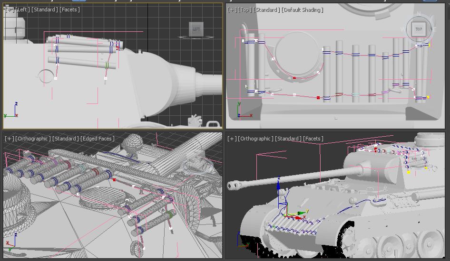
Task: Select yellow end vertex of upper spline, Top view
Action: 429,44
